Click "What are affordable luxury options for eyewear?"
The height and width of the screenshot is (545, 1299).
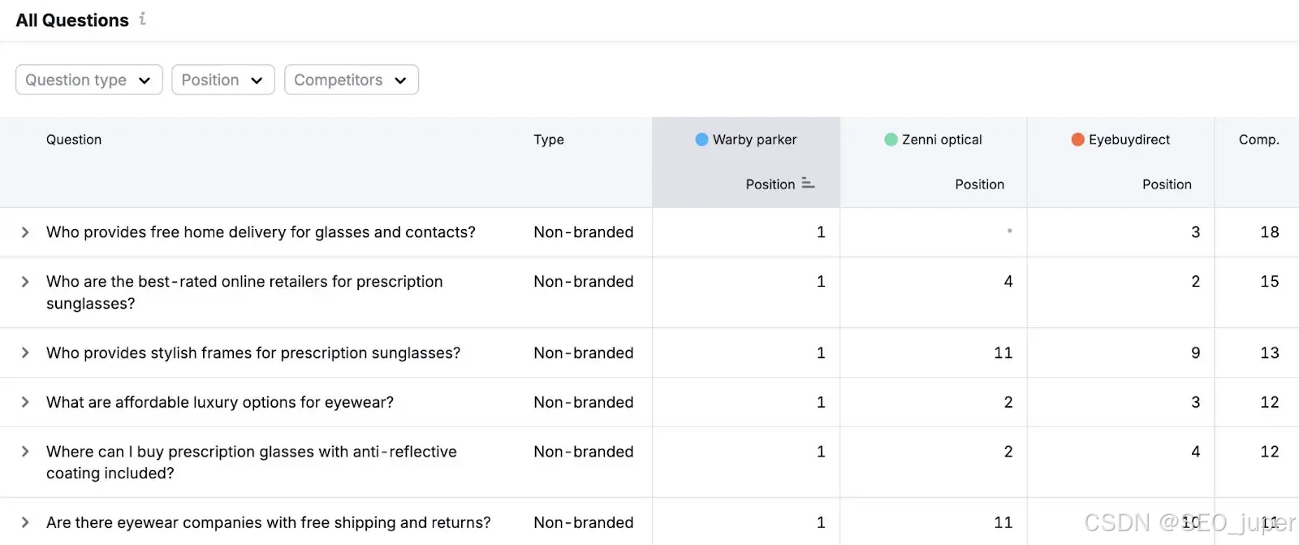[220, 402]
